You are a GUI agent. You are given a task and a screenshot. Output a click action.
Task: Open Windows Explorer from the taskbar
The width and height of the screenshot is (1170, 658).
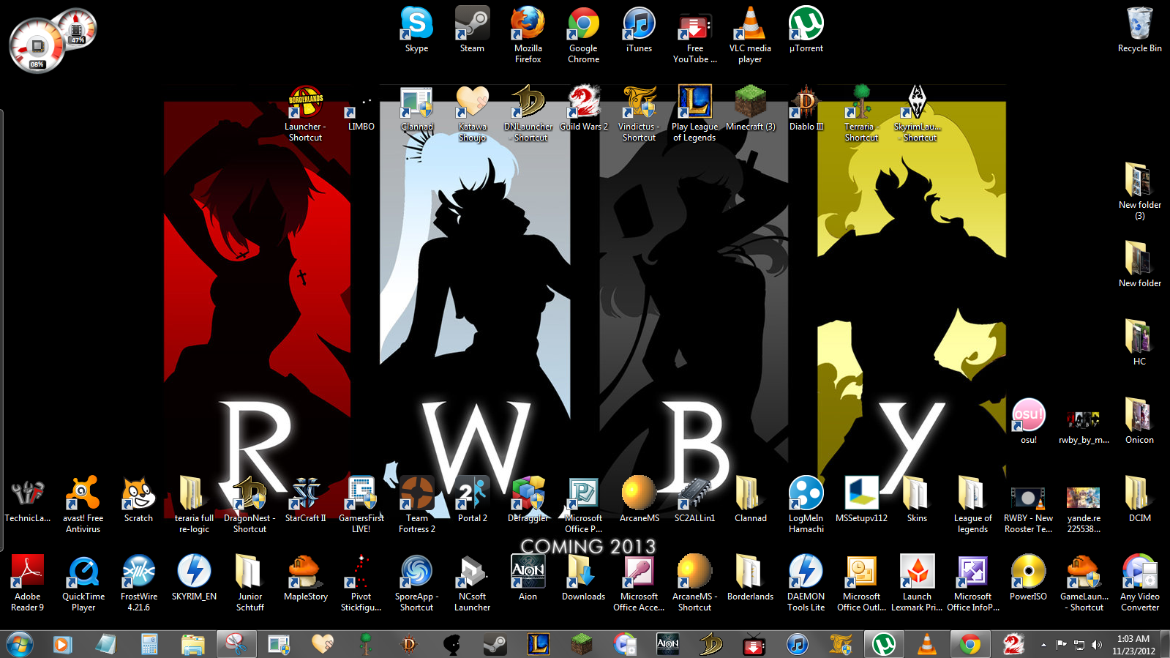click(192, 644)
